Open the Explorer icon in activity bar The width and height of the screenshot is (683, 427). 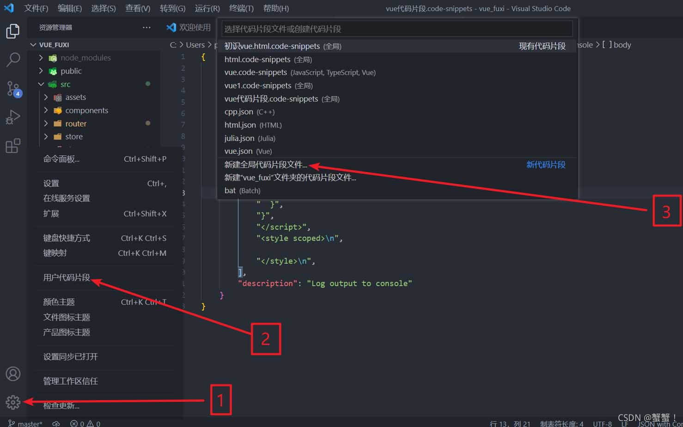click(x=13, y=31)
